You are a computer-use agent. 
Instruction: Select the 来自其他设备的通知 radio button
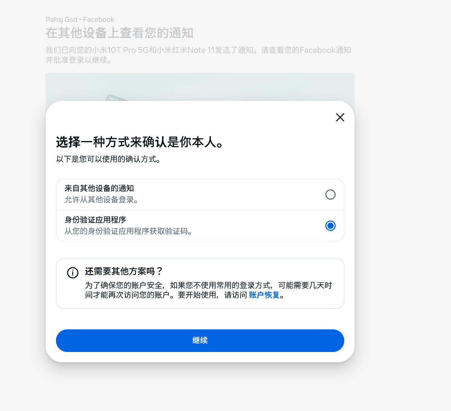[x=330, y=195]
